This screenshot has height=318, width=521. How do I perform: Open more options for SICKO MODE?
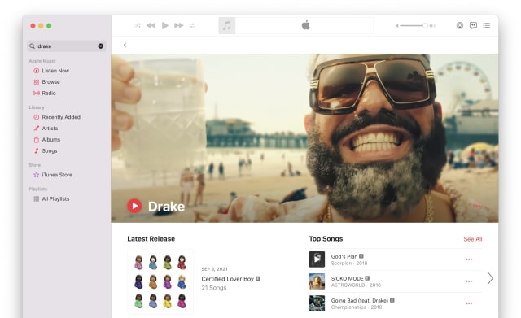pos(469,281)
